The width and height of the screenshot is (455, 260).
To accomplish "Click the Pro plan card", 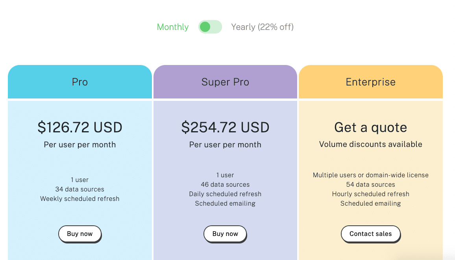I will coord(80,165).
